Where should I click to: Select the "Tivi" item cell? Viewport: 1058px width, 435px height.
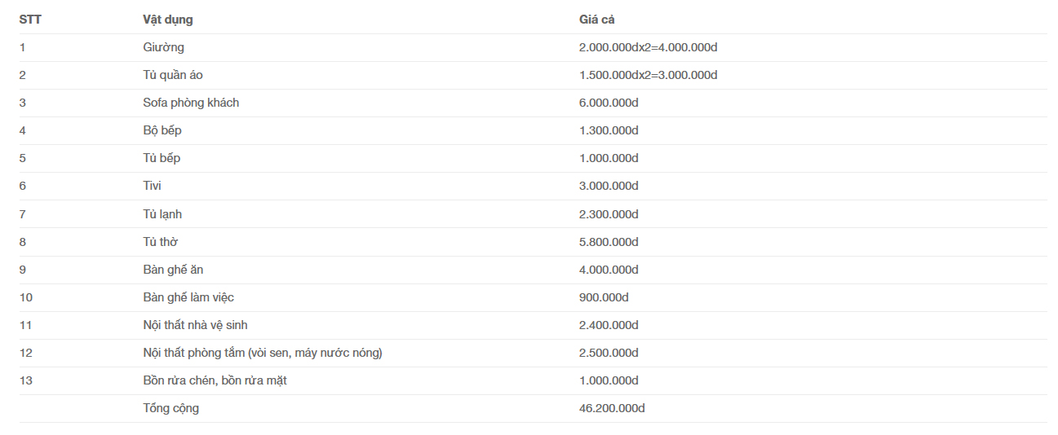pos(152,186)
